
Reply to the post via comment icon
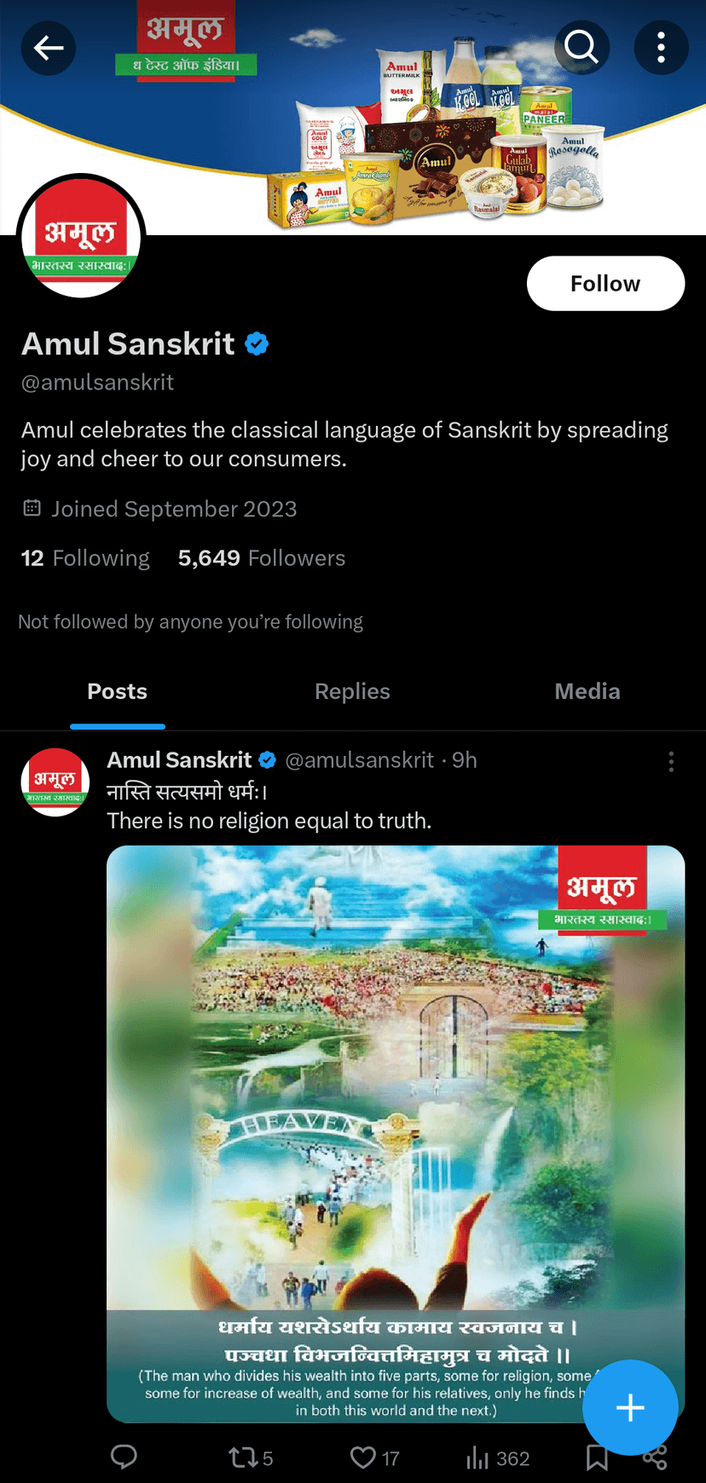[x=124, y=1457]
